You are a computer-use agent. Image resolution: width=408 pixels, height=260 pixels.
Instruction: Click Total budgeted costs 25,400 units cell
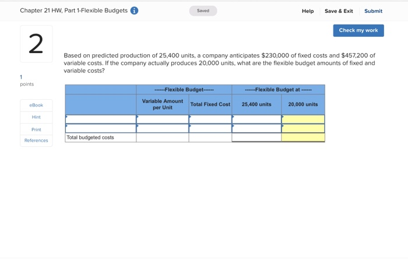coord(256,138)
